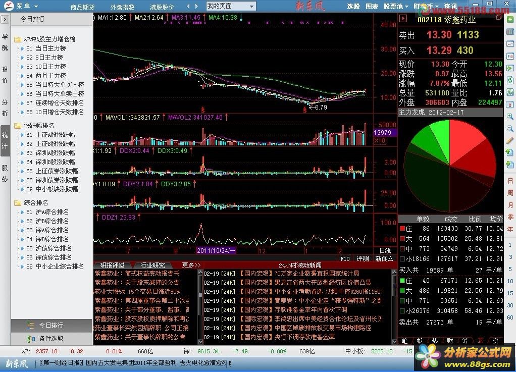Click the zoom out magnifier icon
This screenshot has width=516, height=372.
[x=510, y=129]
